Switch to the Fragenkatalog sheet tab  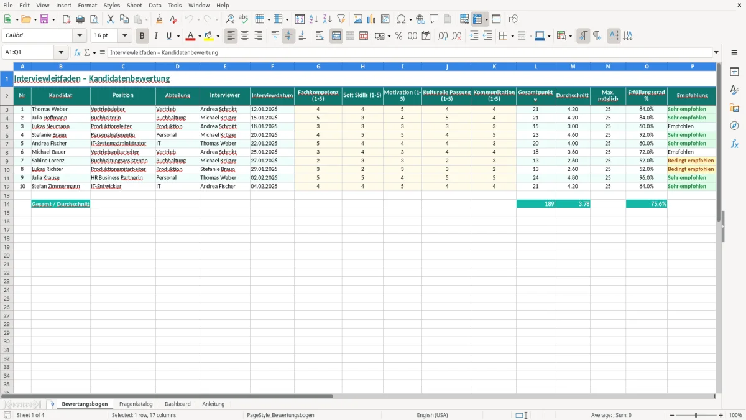[136, 404]
